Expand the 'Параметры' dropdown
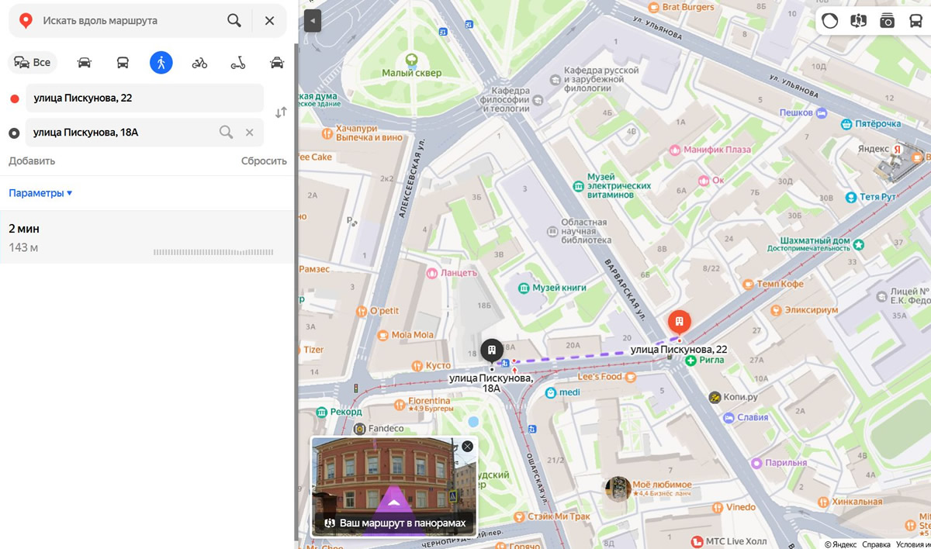The width and height of the screenshot is (931, 549). pos(40,193)
